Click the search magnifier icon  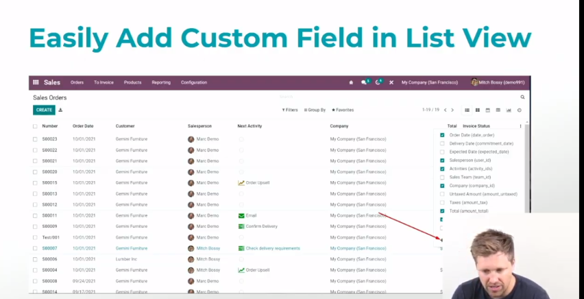point(522,97)
